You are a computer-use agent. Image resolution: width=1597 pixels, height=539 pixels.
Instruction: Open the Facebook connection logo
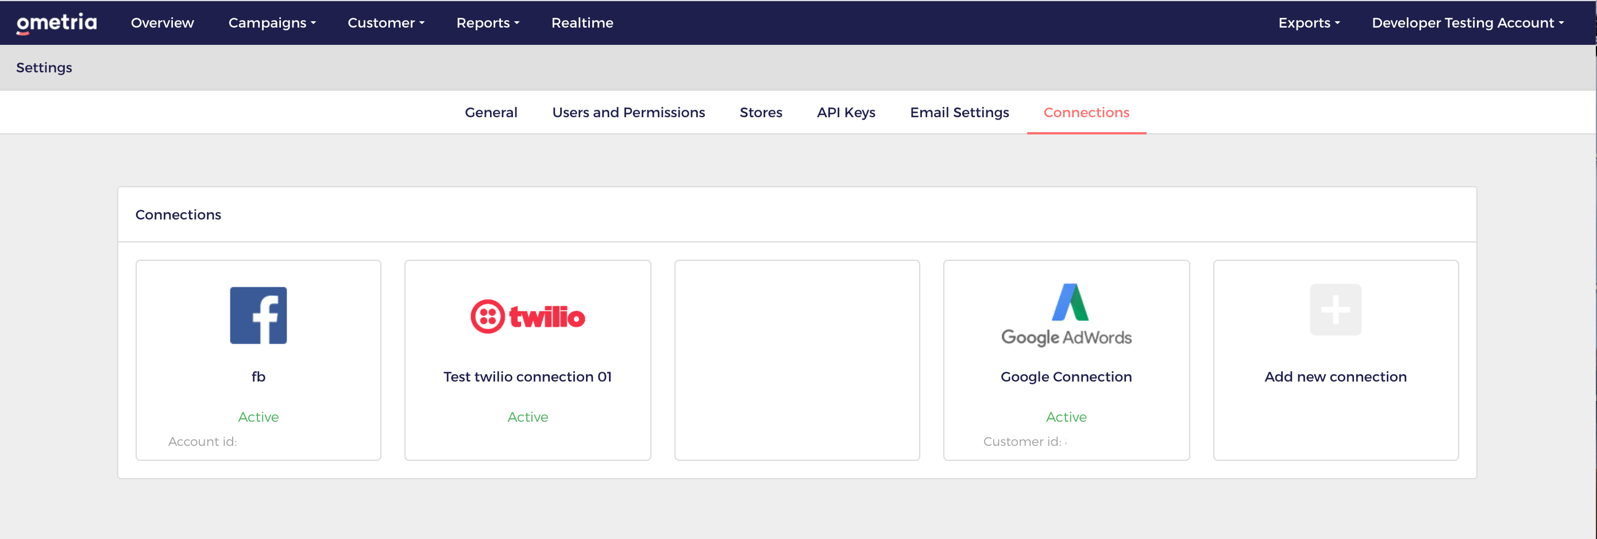point(259,315)
